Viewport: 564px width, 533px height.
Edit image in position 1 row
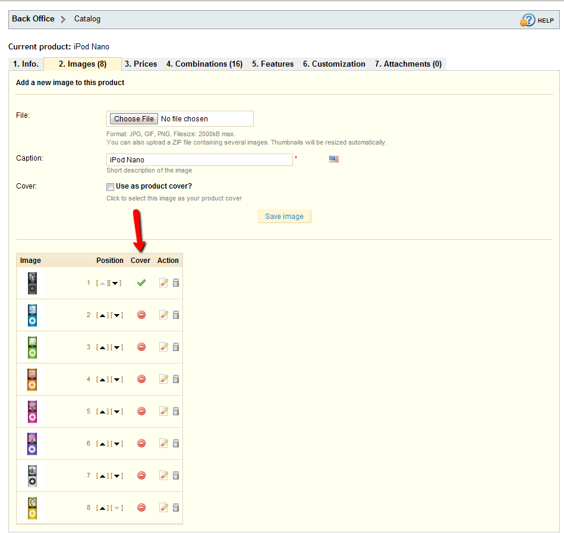[x=163, y=283]
